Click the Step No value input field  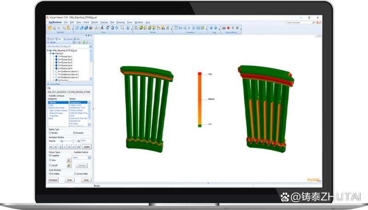click(x=86, y=141)
